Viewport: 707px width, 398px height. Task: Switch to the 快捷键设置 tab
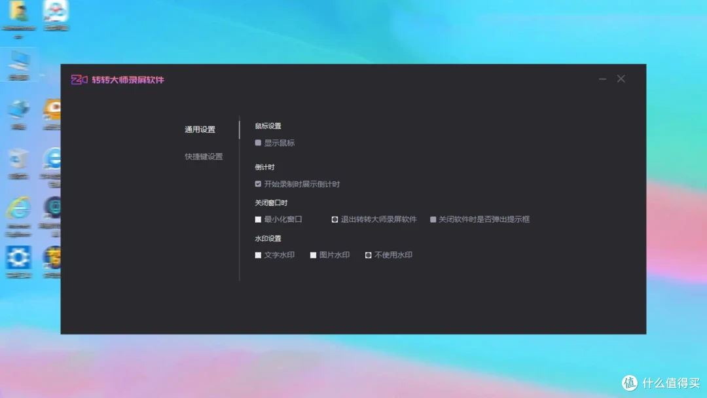204,156
